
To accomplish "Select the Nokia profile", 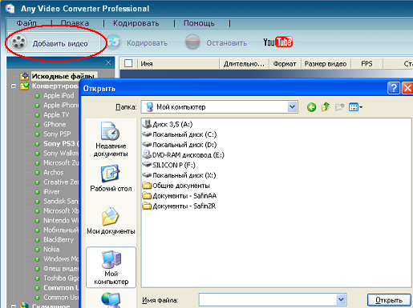I will [51, 249].
